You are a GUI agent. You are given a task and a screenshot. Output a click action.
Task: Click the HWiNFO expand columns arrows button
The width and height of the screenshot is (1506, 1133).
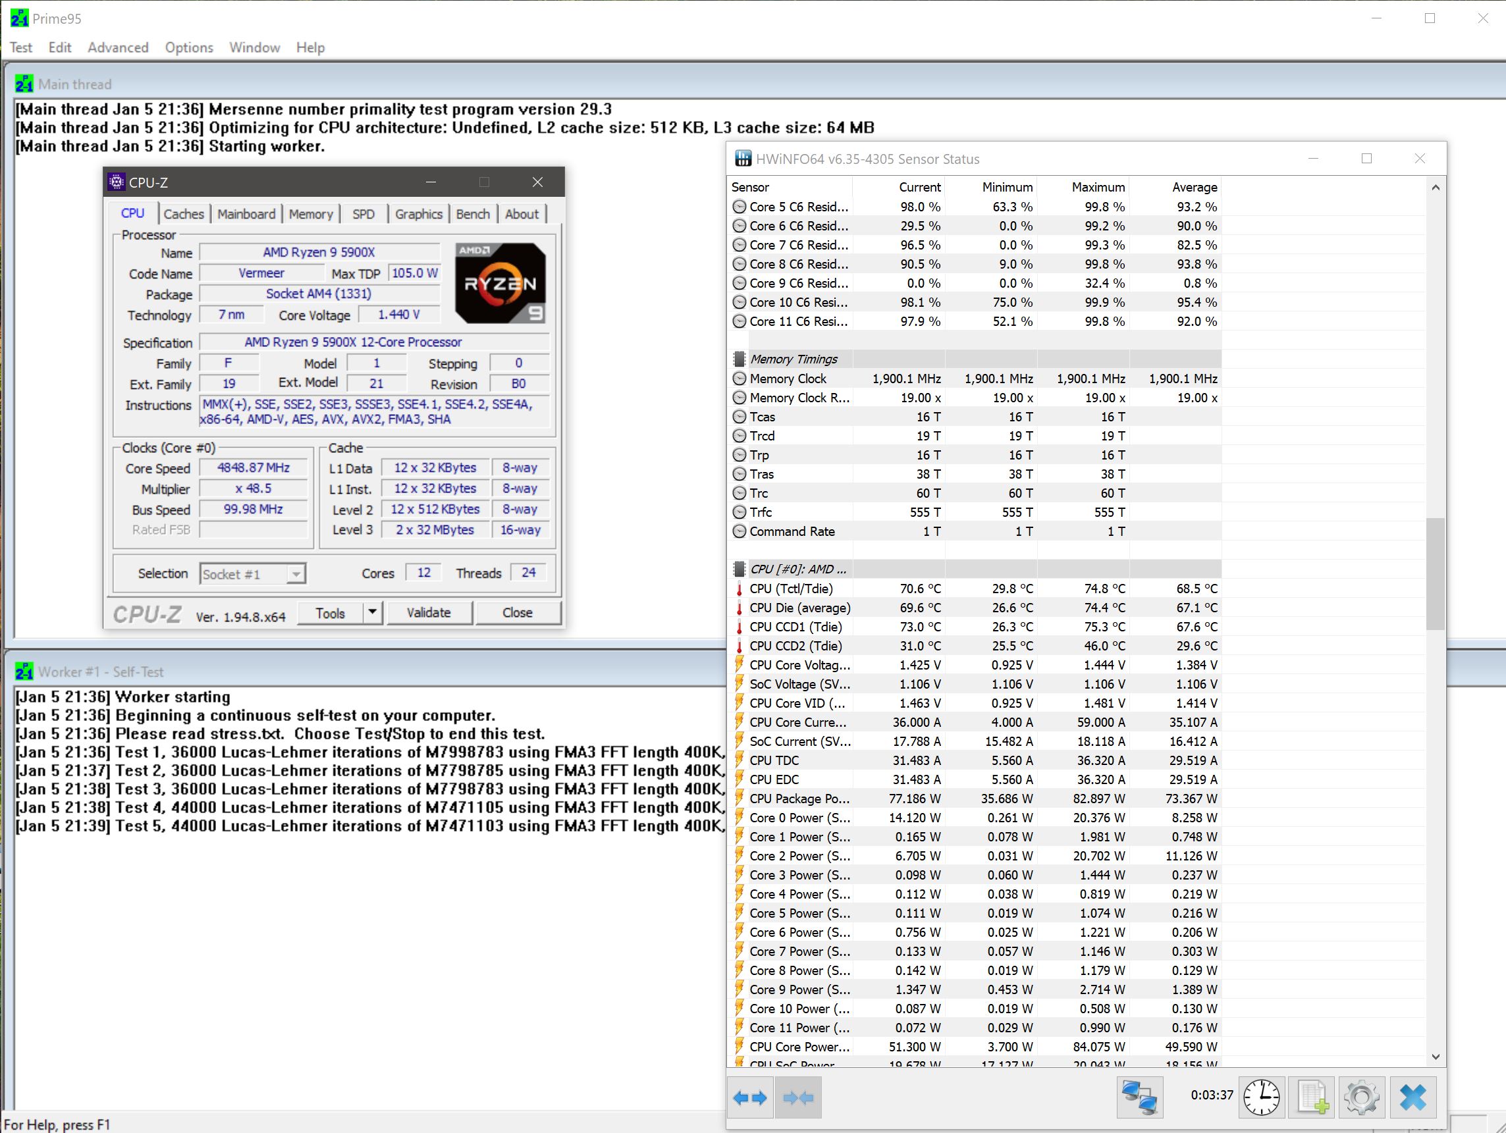(x=749, y=1097)
